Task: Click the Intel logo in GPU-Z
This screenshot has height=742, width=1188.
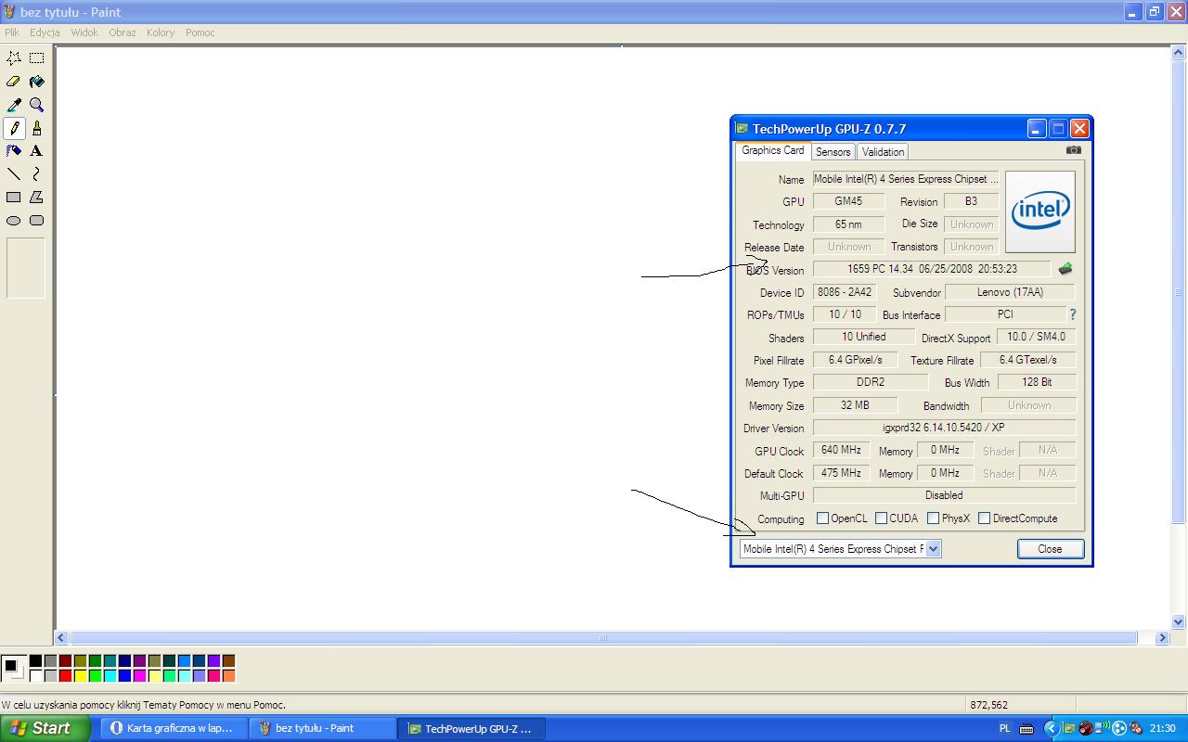Action: coord(1040,211)
